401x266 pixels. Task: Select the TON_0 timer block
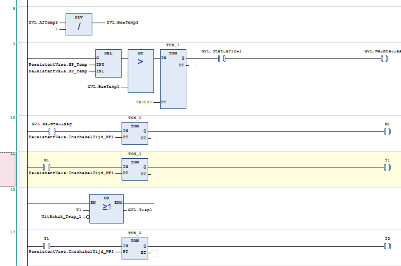pos(135,133)
